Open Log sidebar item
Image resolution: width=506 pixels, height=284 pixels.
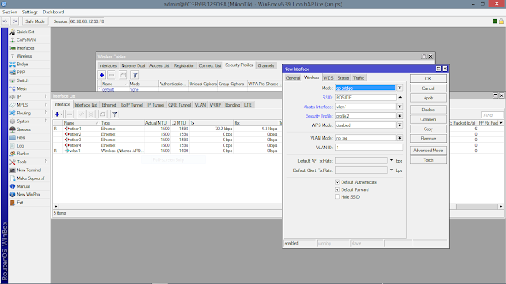20,145
